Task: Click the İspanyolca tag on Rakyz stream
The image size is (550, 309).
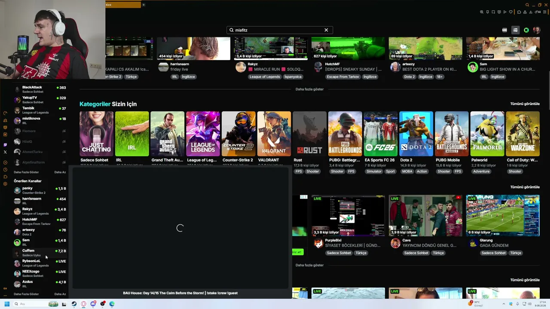Action: pos(293,77)
